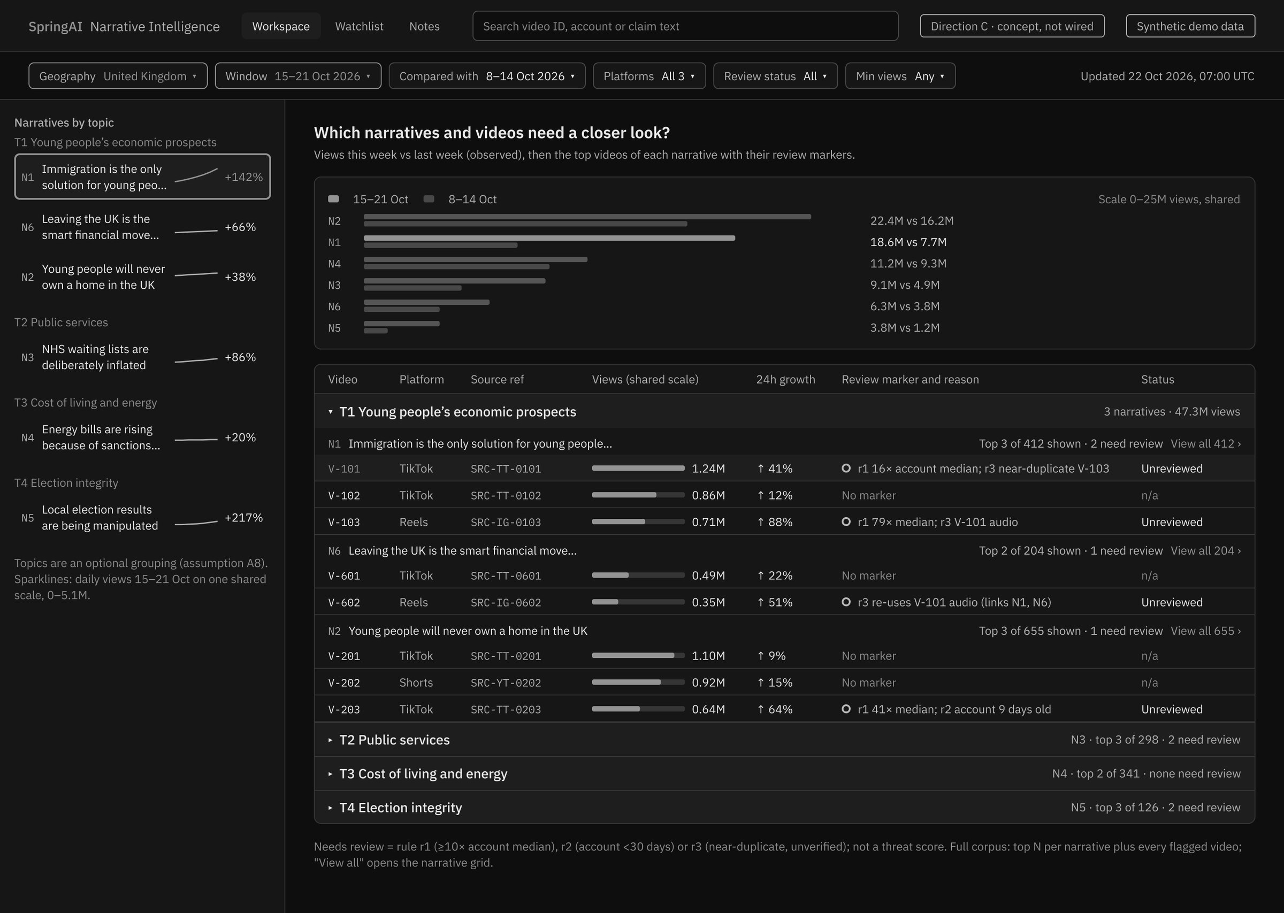
Task: Click the review marker circle on V-602 row
Action: [846, 602]
